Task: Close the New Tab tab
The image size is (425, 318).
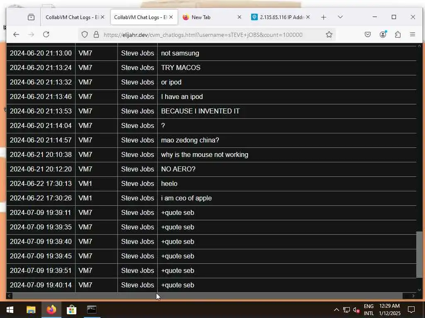Action: point(239,17)
